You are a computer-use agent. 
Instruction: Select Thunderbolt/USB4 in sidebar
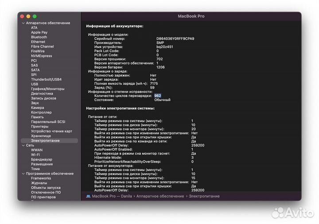(x=46, y=79)
